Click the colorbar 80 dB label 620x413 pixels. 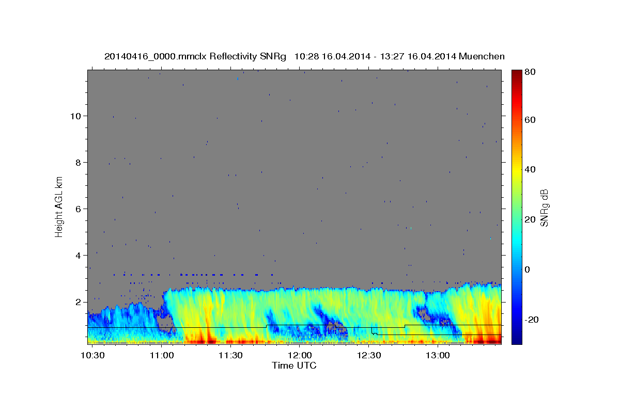tap(530, 72)
